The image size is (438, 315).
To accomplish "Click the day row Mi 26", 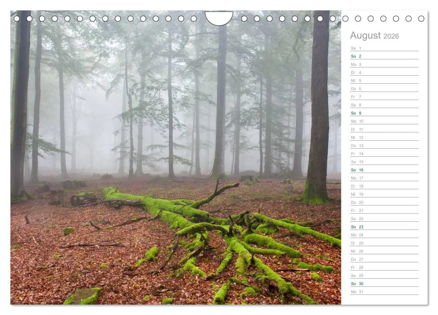I will click(384, 251).
